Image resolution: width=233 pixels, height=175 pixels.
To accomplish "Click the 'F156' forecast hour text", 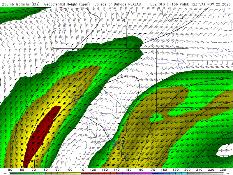I will click(174, 4).
